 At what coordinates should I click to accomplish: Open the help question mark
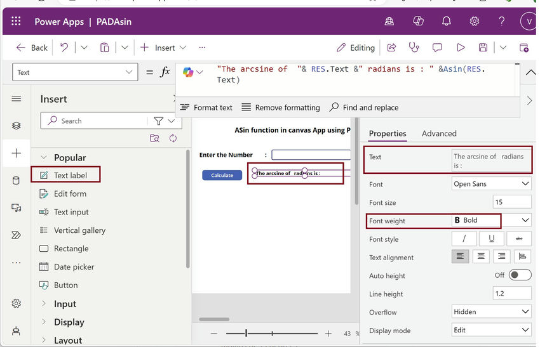[x=502, y=22]
